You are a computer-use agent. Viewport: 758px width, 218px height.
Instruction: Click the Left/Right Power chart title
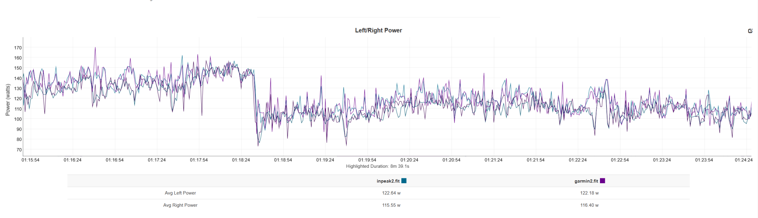point(378,30)
